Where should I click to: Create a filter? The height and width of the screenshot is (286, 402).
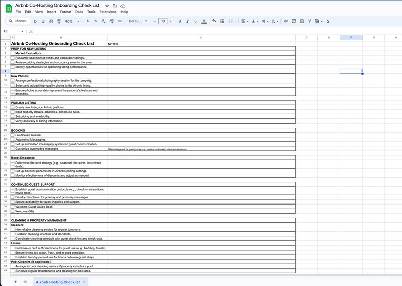tap(310, 21)
